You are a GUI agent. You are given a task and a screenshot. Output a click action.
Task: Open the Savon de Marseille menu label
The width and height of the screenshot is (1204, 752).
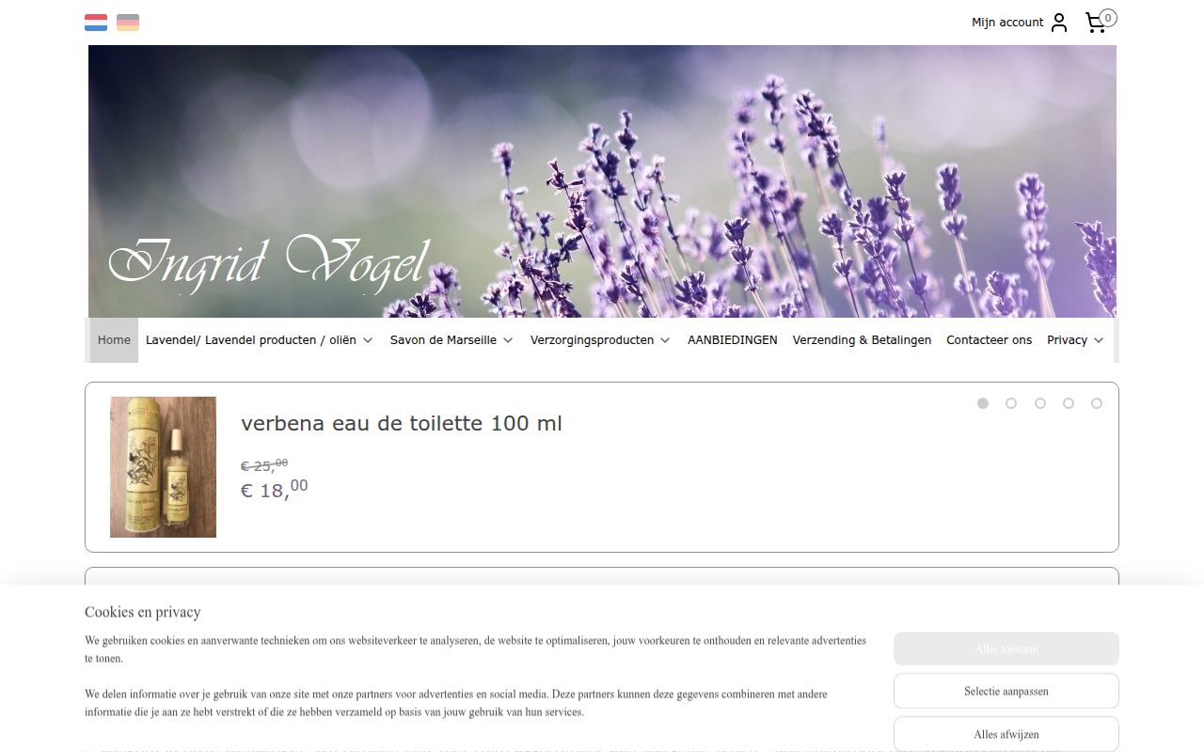coord(443,340)
